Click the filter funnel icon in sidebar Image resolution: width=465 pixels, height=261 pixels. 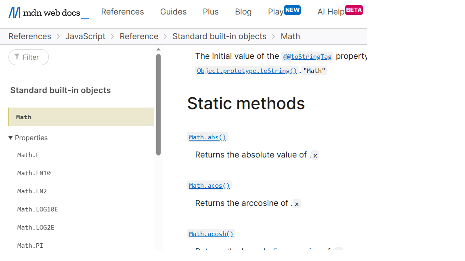coord(17,57)
